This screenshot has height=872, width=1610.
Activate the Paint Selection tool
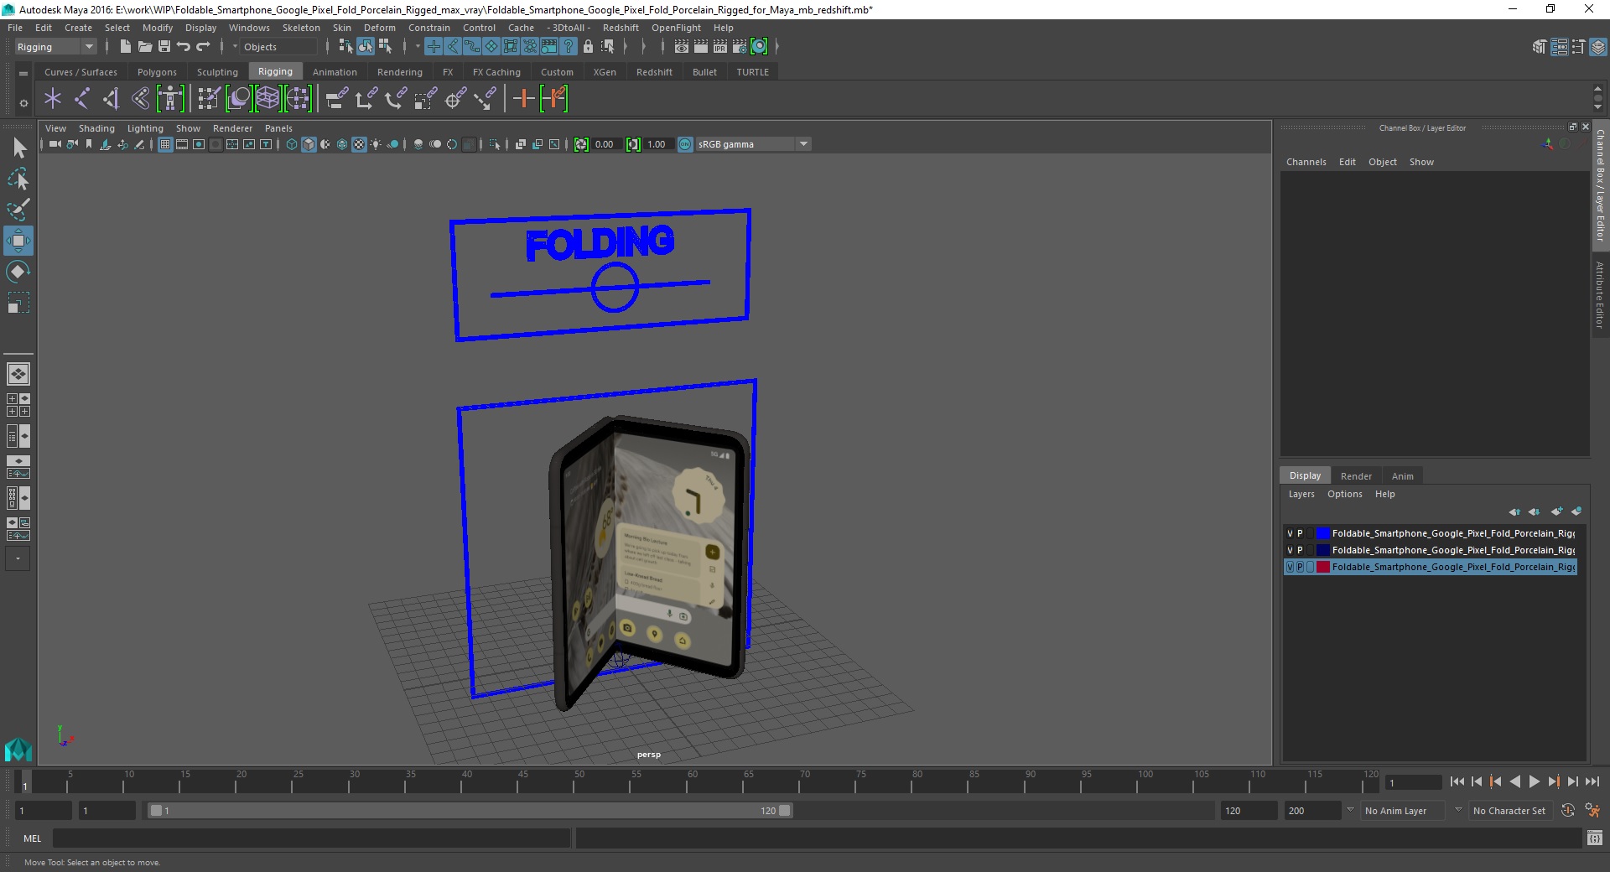coord(18,210)
